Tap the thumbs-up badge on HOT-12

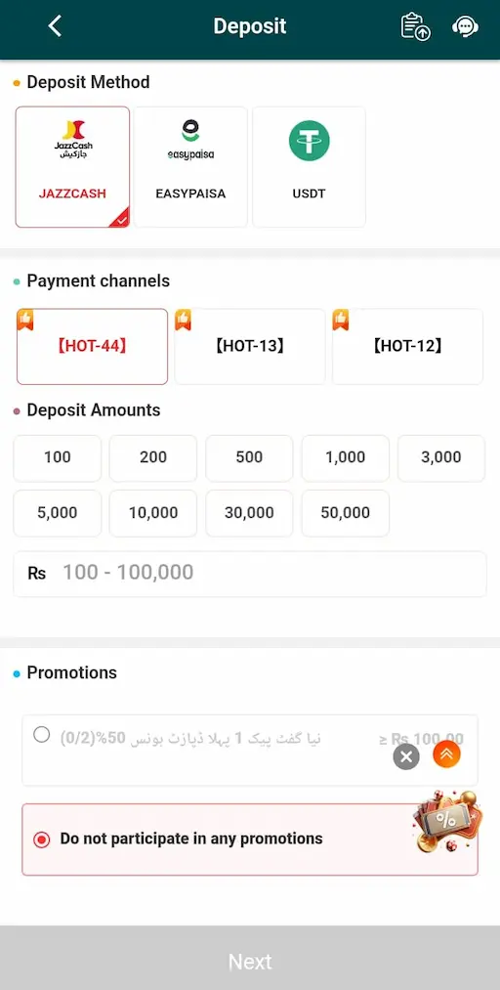341,321
